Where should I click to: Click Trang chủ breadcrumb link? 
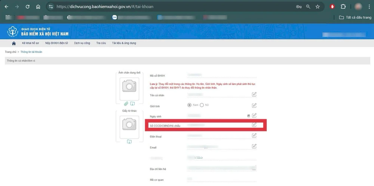10,52
